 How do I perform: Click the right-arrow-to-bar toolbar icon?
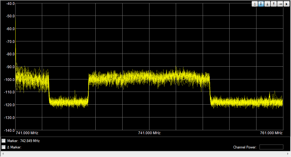(280, 4)
